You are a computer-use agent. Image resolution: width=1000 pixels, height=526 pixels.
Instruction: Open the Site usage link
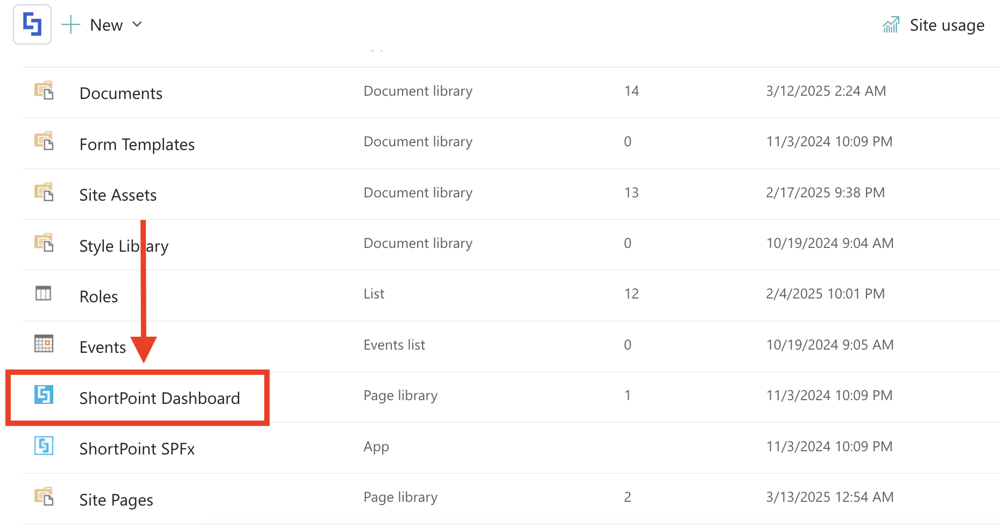pyautogui.click(x=947, y=25)
